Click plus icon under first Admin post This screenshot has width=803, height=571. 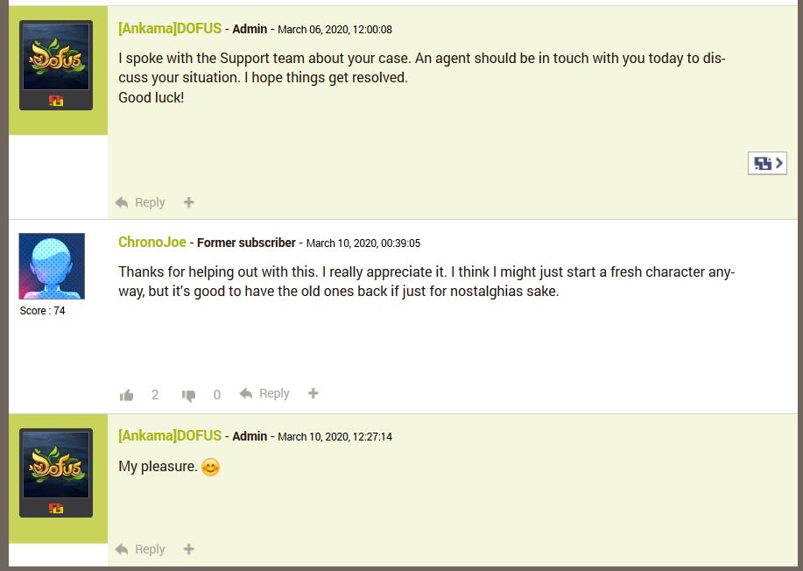(x=189, y=202)
